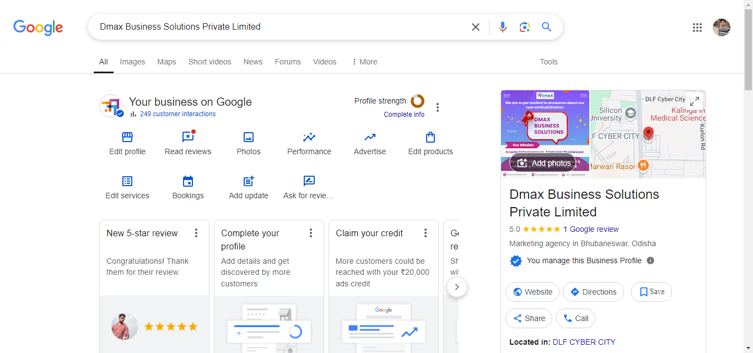Screen dimensions: 753x353
Task: Switch to the Videos tab
Action: [325, 62]
